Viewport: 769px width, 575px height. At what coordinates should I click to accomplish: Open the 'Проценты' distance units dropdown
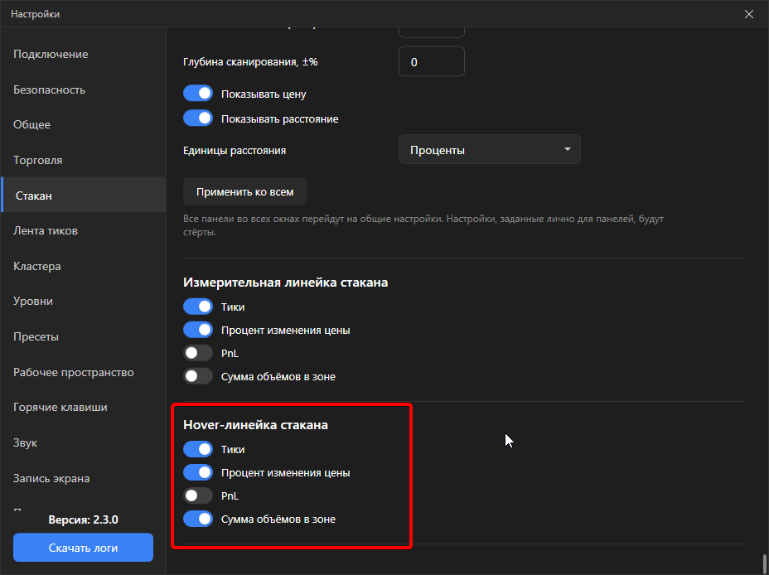490,149
